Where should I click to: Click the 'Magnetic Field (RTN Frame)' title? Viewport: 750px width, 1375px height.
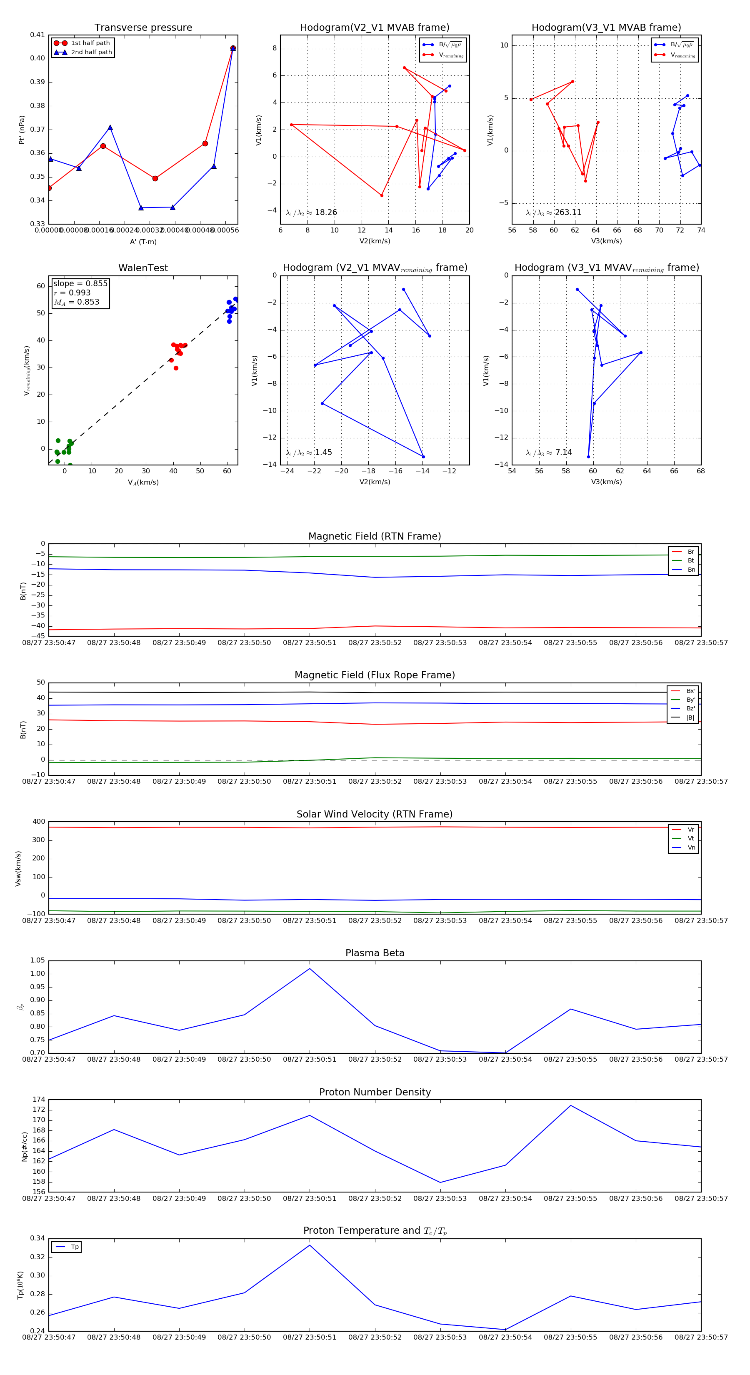(375, 536)
